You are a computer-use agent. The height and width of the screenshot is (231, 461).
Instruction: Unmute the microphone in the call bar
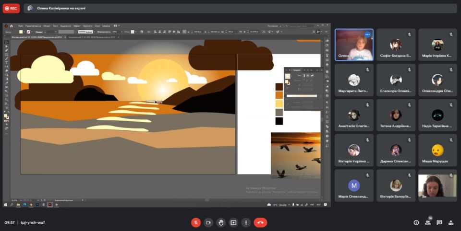tap(196, 222)
